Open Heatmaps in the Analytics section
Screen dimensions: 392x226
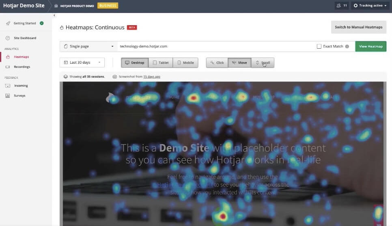(x=22, y=57)
